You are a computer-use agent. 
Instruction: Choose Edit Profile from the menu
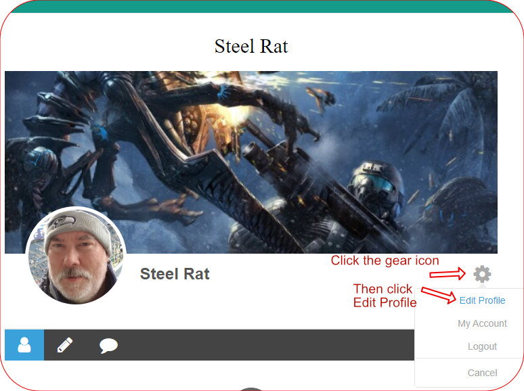[482, 300]
